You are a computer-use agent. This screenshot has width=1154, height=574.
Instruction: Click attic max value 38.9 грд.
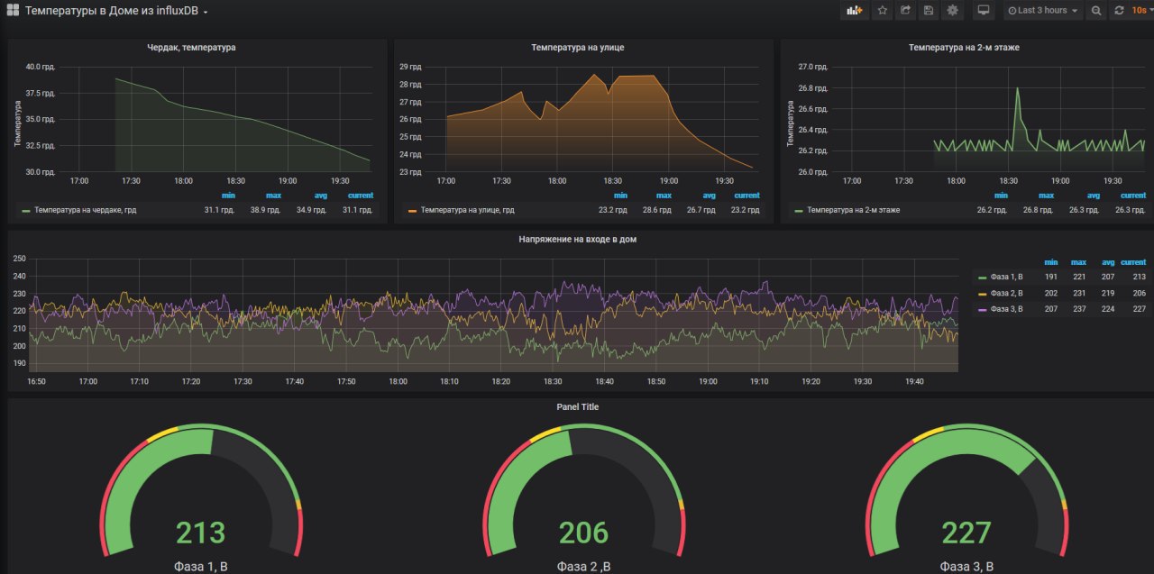(265, 210)
